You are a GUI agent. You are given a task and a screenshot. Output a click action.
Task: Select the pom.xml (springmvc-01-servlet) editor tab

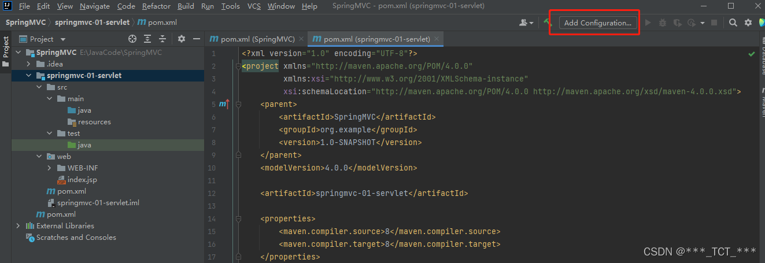coord(376,39)
